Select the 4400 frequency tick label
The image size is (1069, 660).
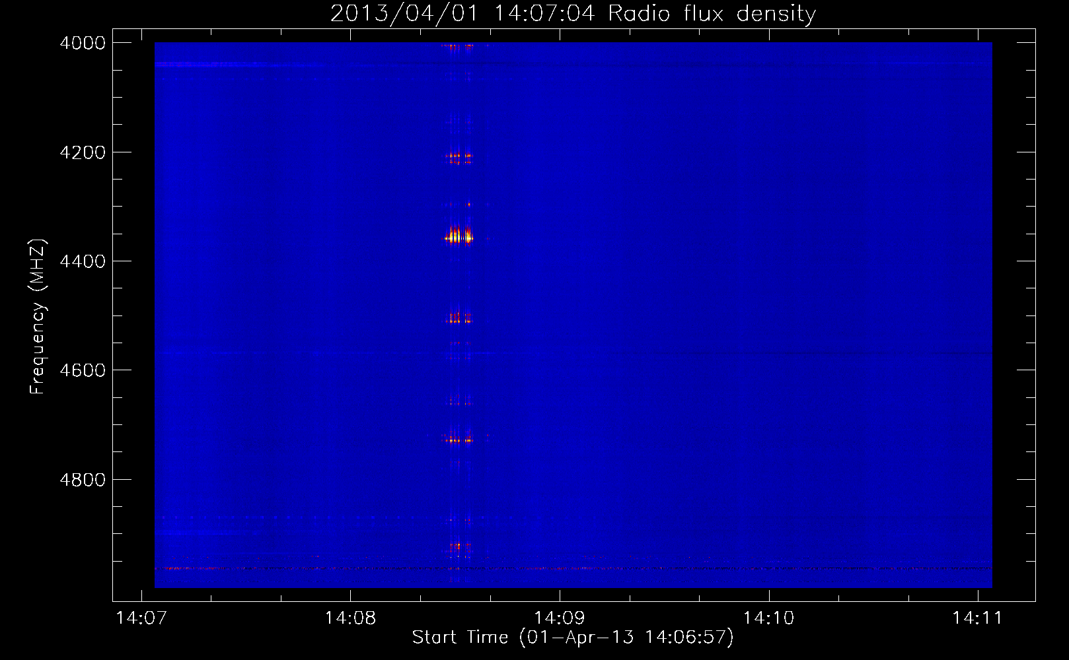click(x=83, y=261)
